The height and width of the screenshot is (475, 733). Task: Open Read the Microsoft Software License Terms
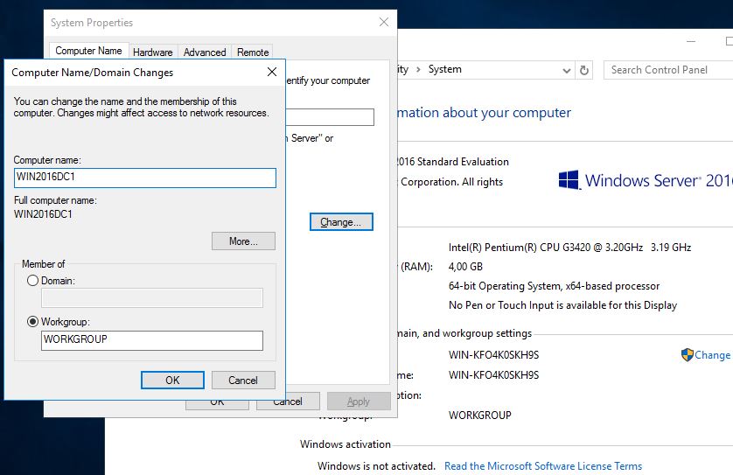click(543, 466)
